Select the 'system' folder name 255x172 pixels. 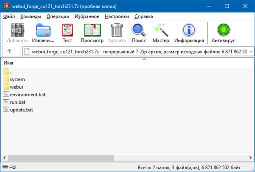pyautogui.click(x=17, y=79)
